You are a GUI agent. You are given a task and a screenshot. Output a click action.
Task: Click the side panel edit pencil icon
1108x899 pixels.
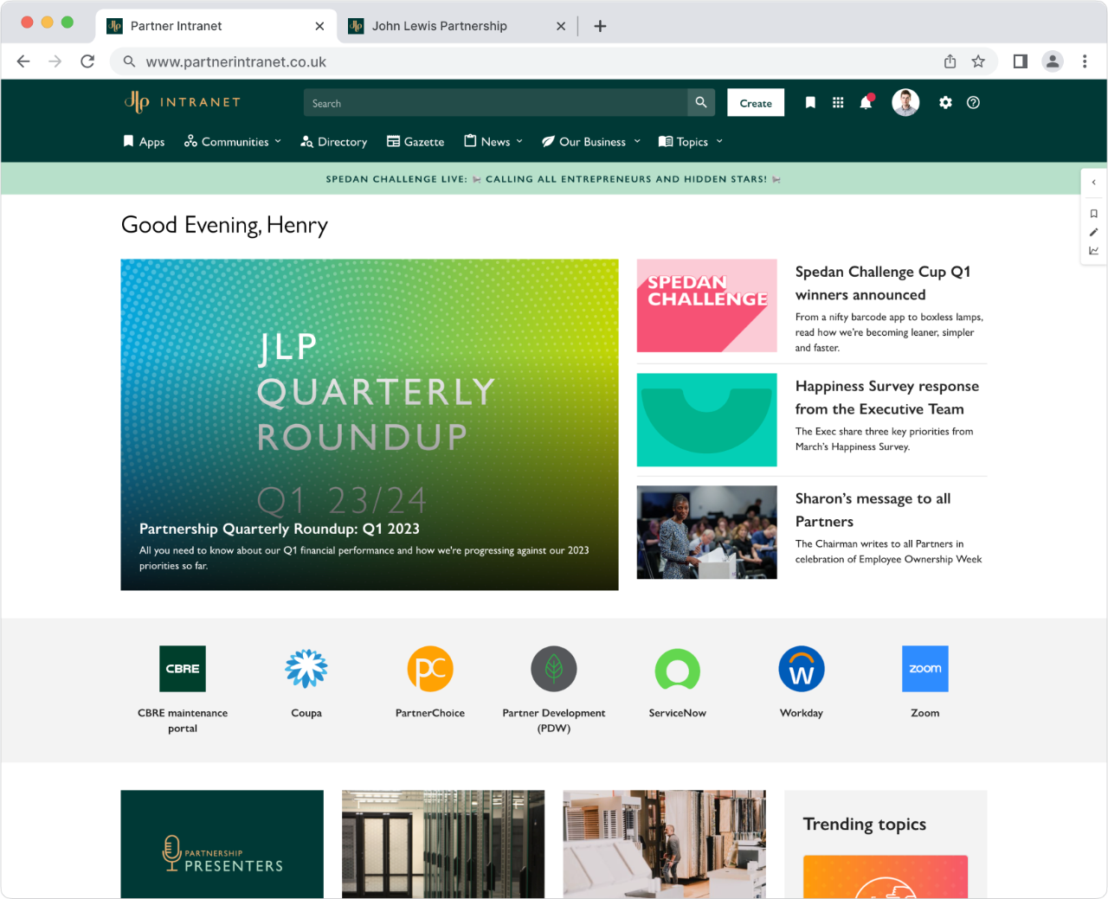coord(1094,232)
